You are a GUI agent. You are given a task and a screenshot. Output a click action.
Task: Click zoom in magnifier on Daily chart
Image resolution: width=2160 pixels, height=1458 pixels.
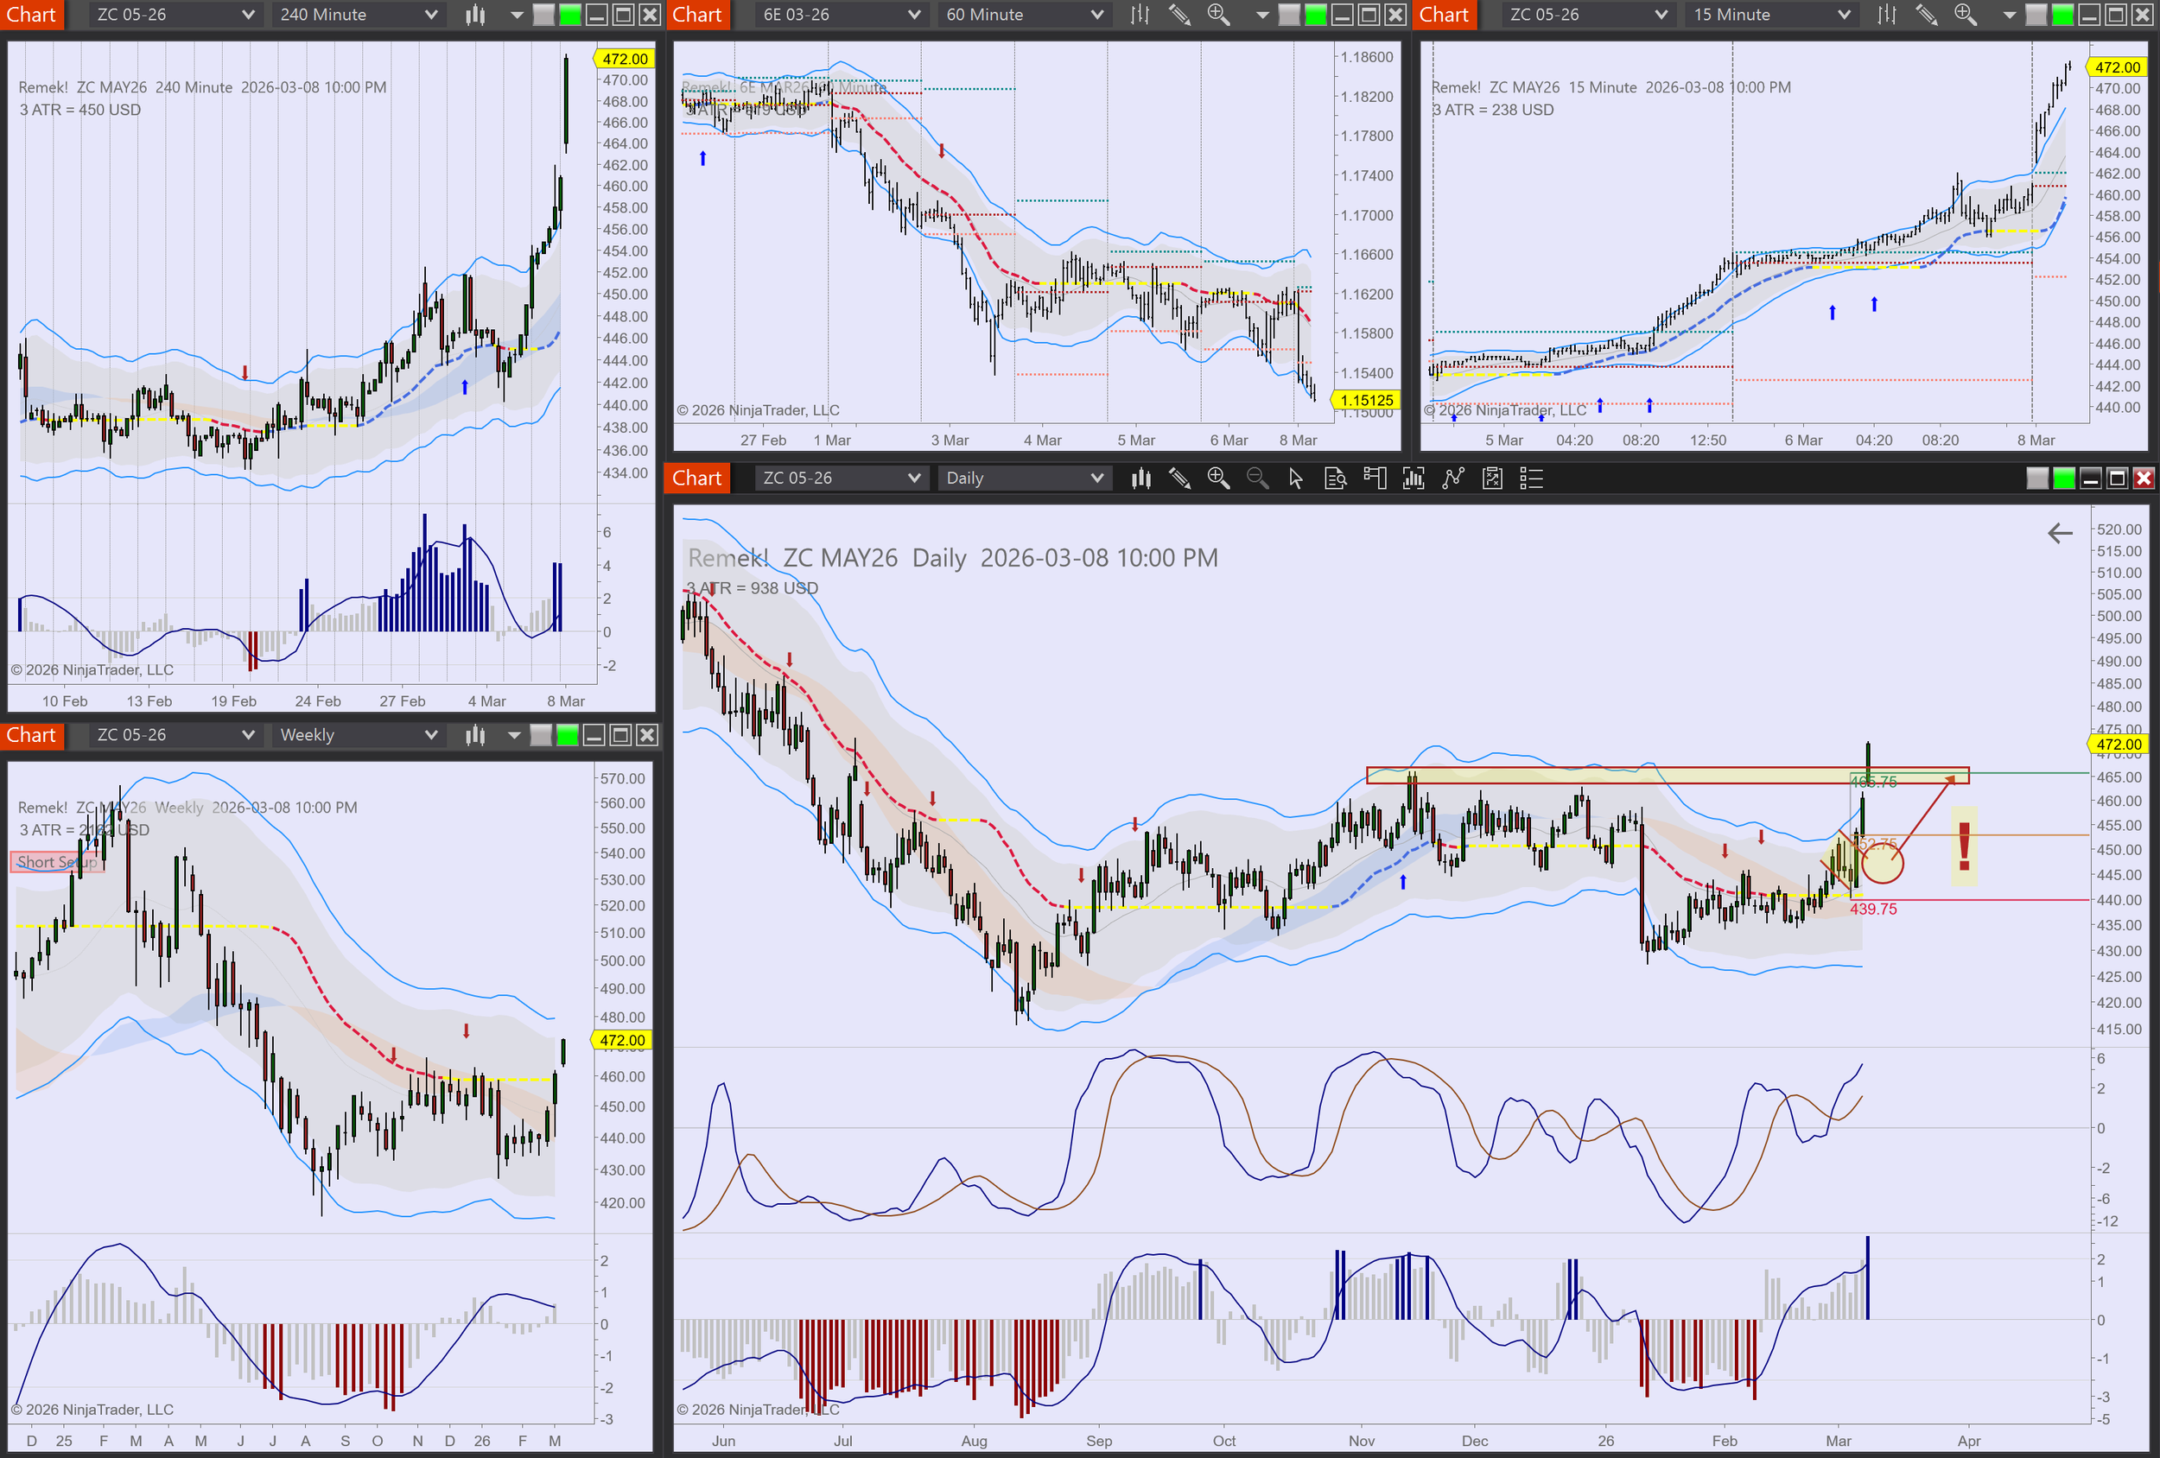pos(1217,479)
